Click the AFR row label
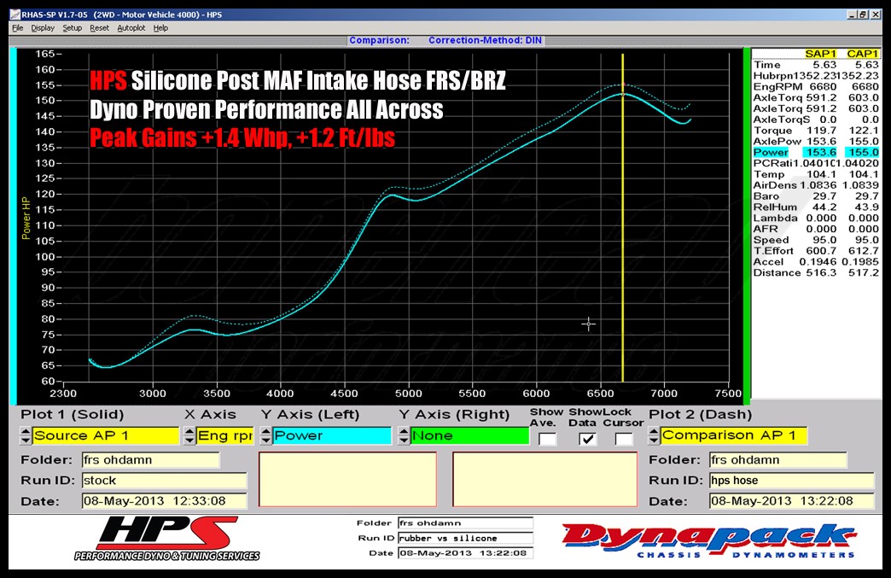 (x=766, y=229)
